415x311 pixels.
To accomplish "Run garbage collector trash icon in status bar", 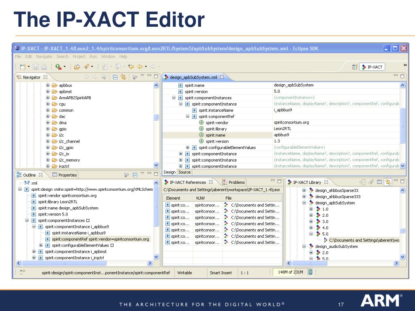I will tap(310, 272).
